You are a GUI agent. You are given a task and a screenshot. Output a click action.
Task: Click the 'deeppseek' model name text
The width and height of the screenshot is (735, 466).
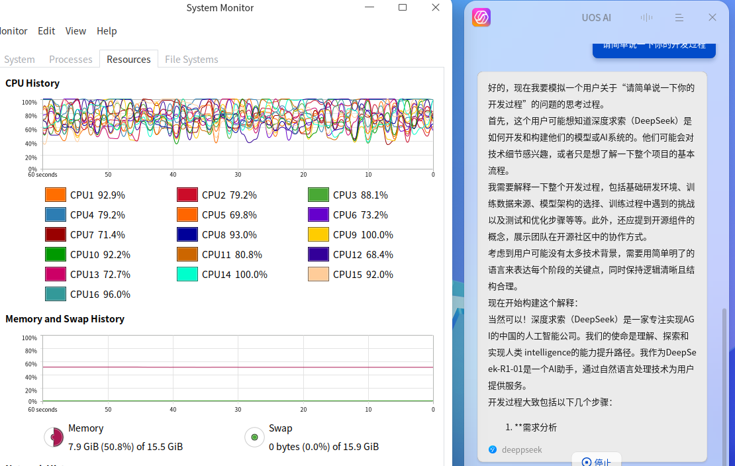[x=522, y=449]
